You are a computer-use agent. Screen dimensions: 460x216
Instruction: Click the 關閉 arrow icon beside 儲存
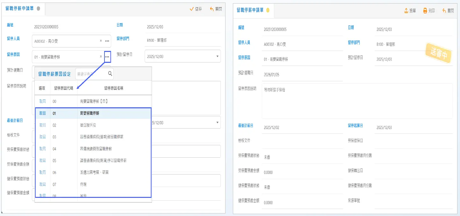pyautogui.click(x=212, y=9)
